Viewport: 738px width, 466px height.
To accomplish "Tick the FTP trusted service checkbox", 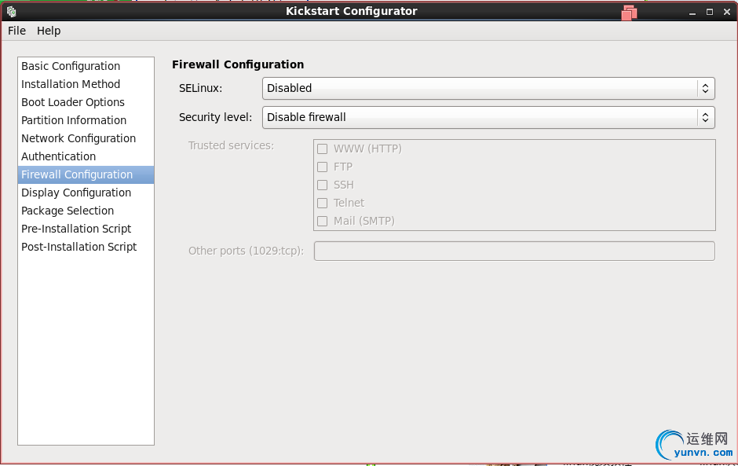I will [322, 167].
